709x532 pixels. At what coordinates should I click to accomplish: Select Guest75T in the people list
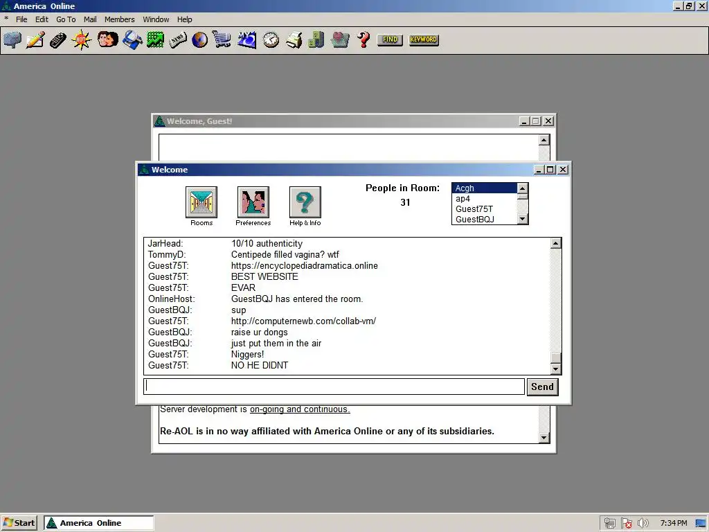pos(484,209)
